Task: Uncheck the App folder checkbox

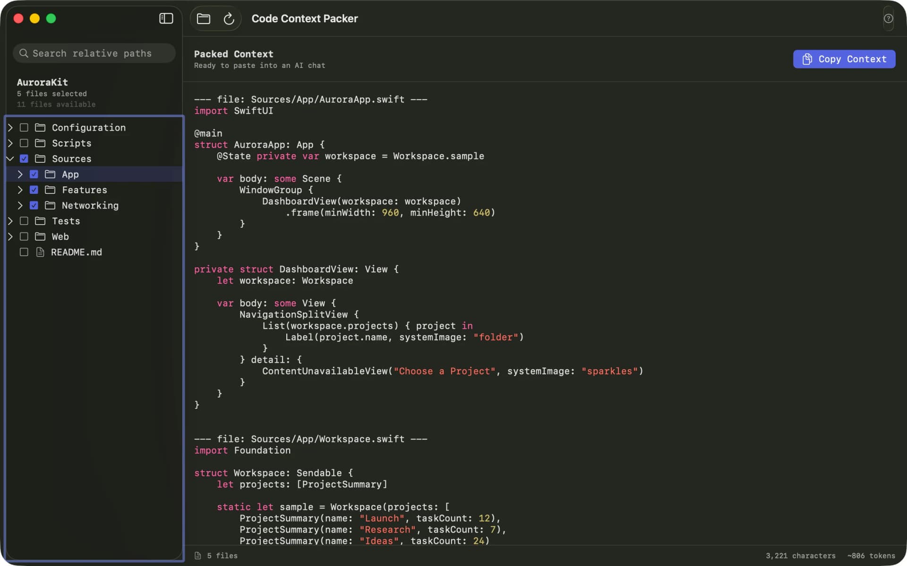Action: [x=34, y=174]
